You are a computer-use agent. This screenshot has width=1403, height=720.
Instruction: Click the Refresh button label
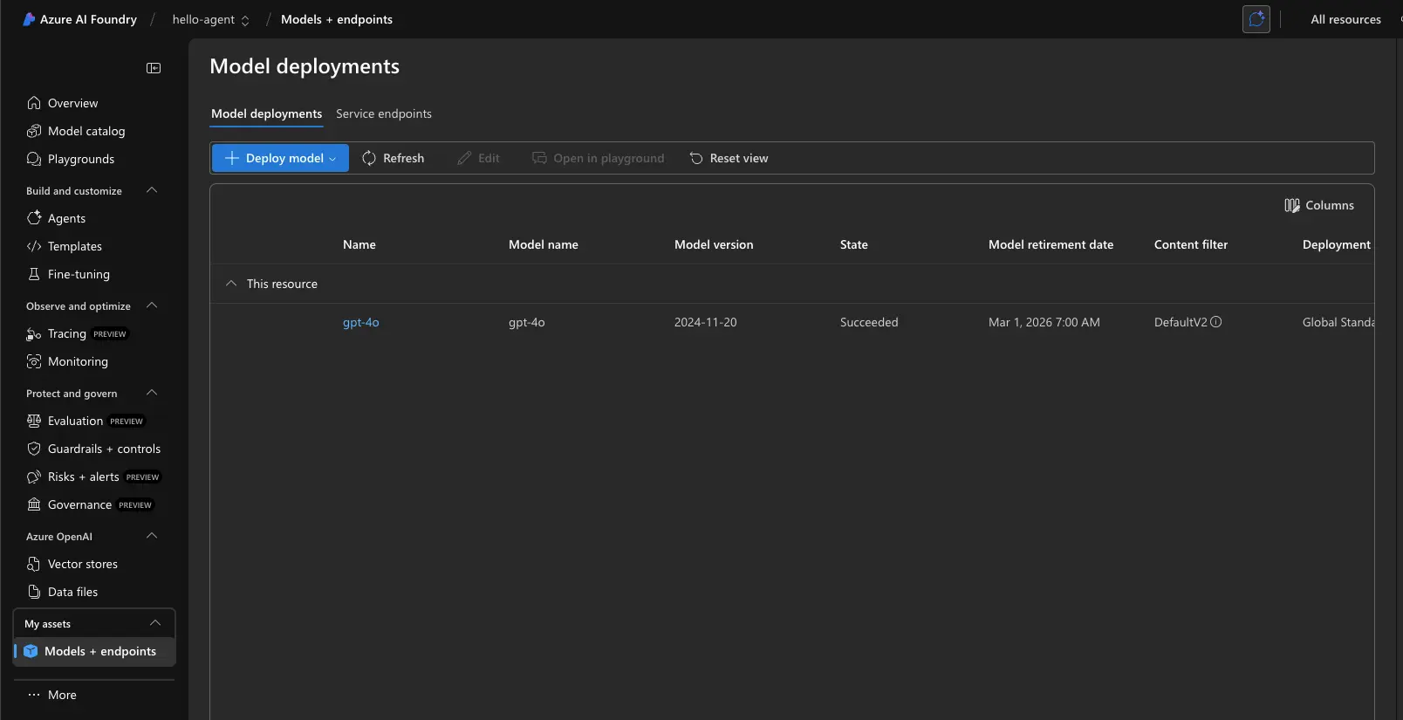[x=403, y=158]
